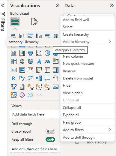Select the decomposition tree visual

(x=39, y=78)
